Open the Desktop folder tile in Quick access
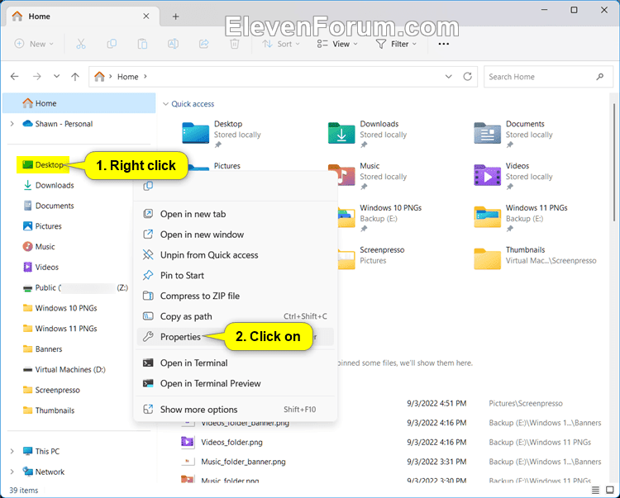The height and width of the screenshot is (498, 620). click(222, 134)
